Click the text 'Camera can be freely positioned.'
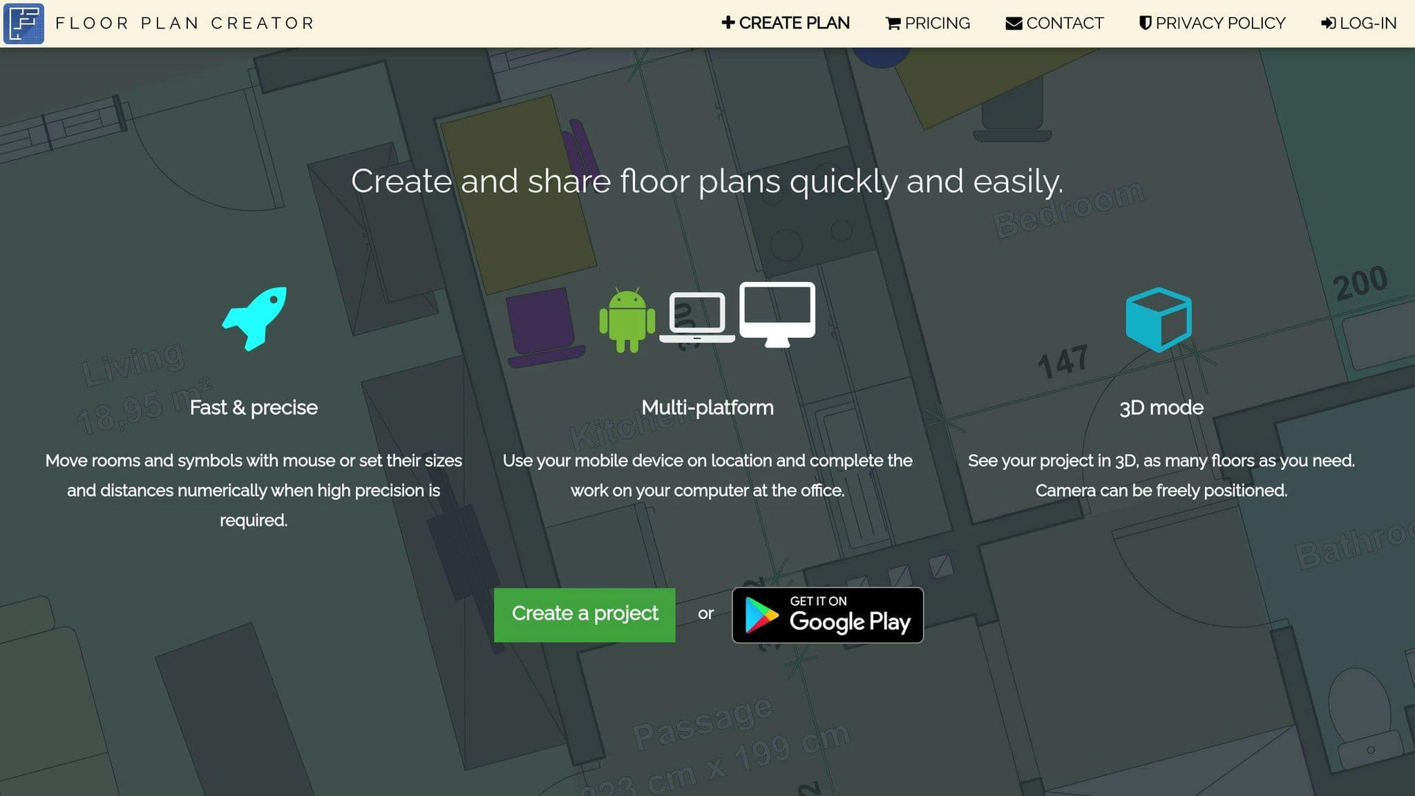 (1161, 491)
